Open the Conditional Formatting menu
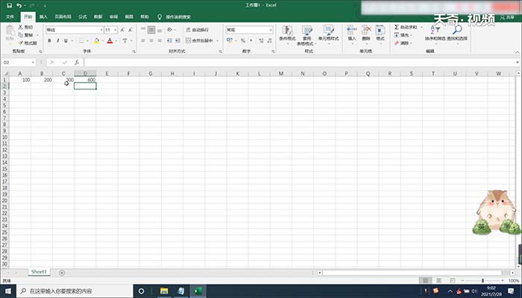Viewport: 522px width, 298px height. (287, 35)
